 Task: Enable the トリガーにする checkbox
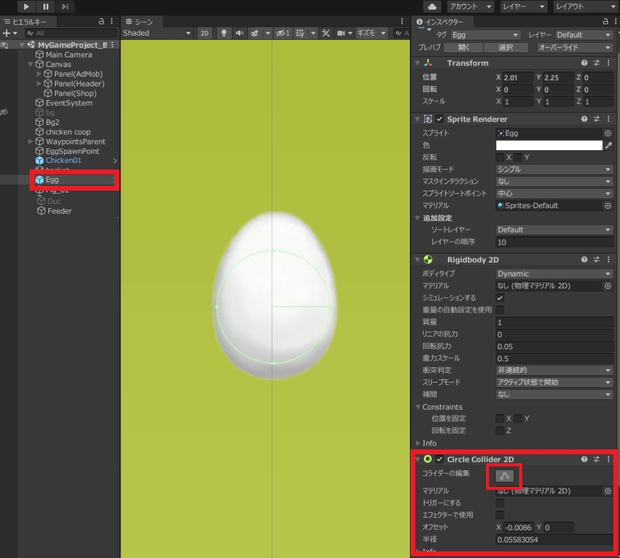point(500,503)
